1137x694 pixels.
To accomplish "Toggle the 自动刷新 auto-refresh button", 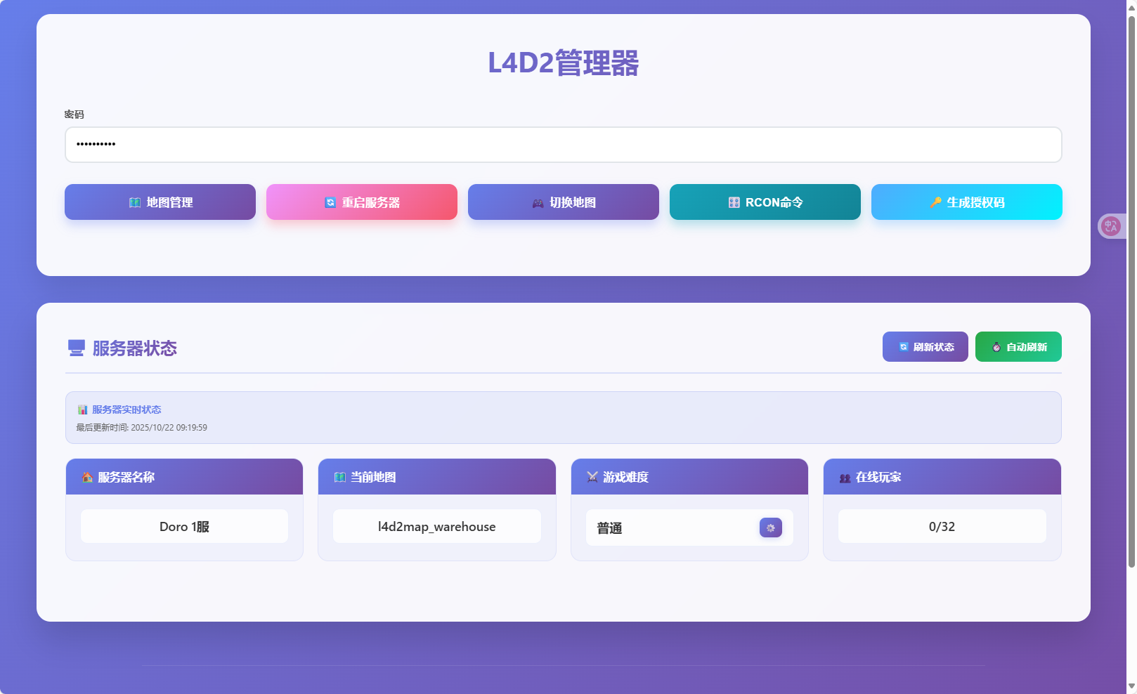I will click(1018, 347).
